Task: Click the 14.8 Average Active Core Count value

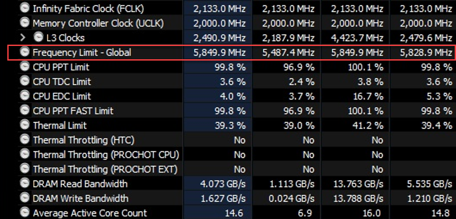Action: 441,213
